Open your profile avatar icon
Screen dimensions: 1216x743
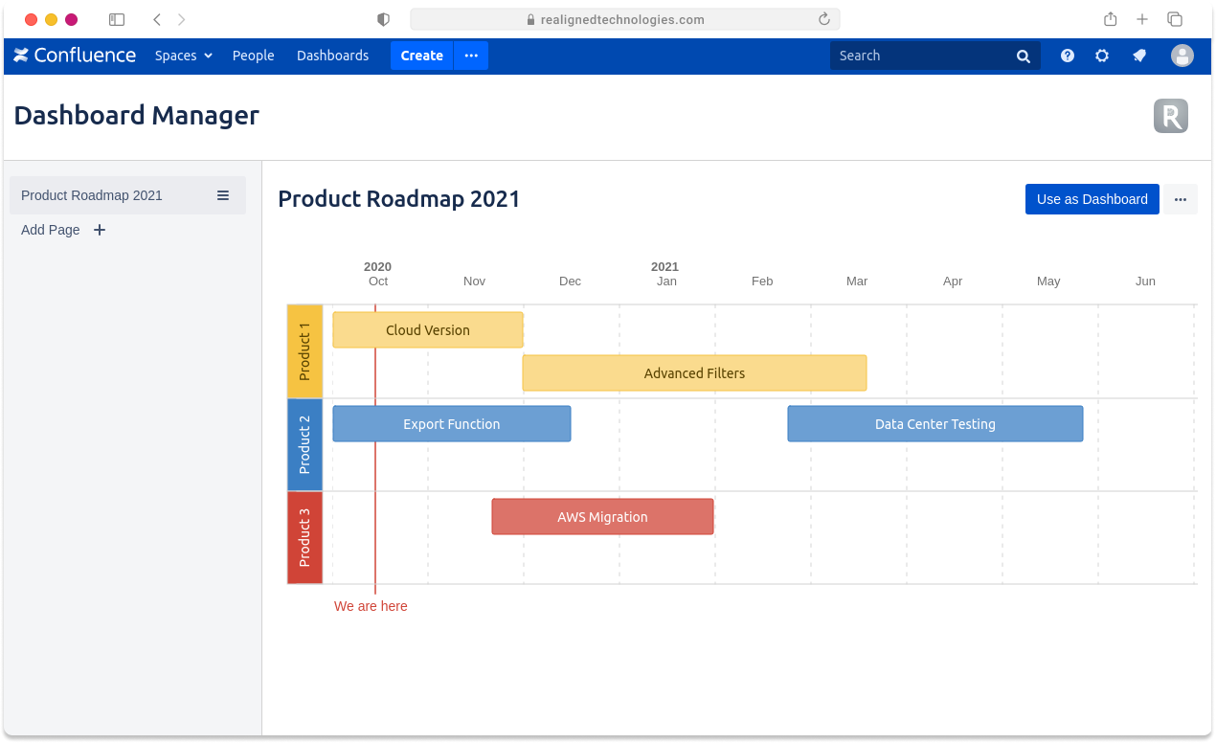point(1182,56)
